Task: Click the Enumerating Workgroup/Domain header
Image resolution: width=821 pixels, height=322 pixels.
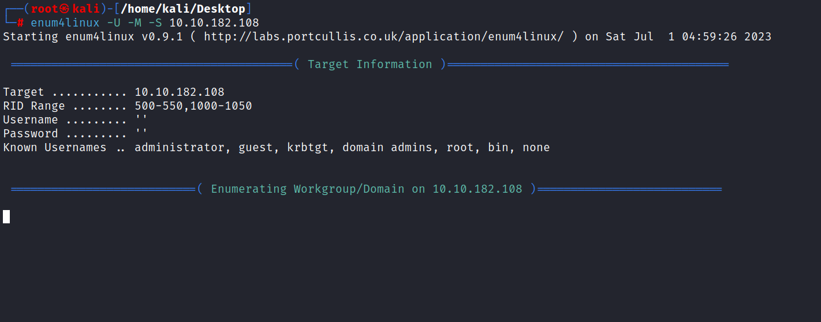Action: 367,189
